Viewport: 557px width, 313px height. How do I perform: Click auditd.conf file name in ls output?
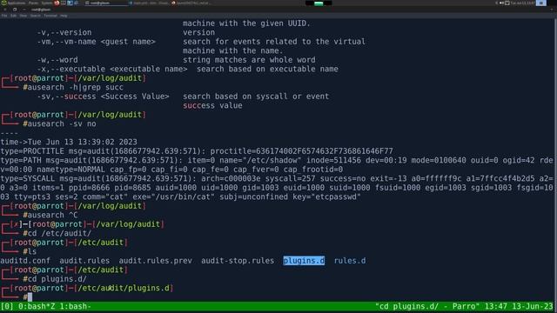(x=25, y=261)
